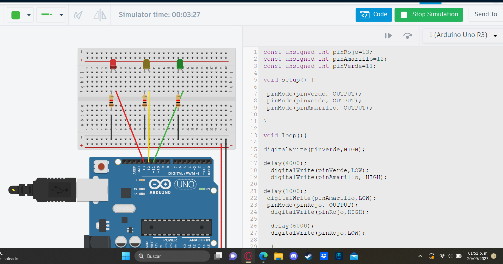Open the Arduino Uno R3 board selector

(463, 35)
